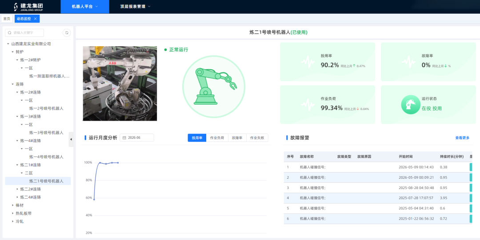Click the 故障率 waveform icon
The image size is (480, 240).
408,62
